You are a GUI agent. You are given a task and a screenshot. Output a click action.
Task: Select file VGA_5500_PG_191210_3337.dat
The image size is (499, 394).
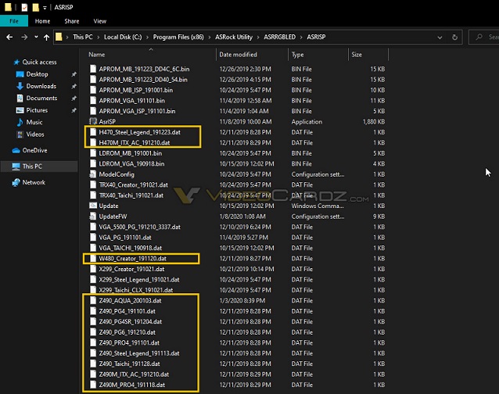point(140,227)
